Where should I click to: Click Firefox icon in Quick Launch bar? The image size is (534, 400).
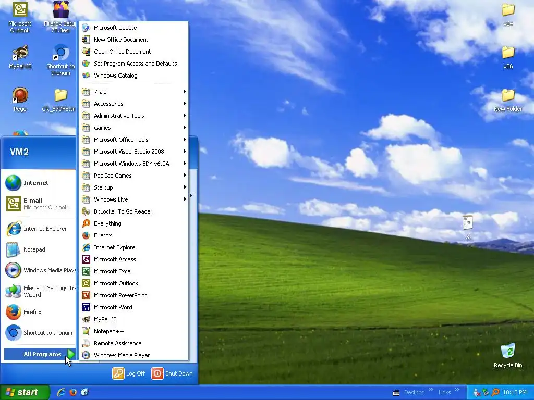pos(73,392)
